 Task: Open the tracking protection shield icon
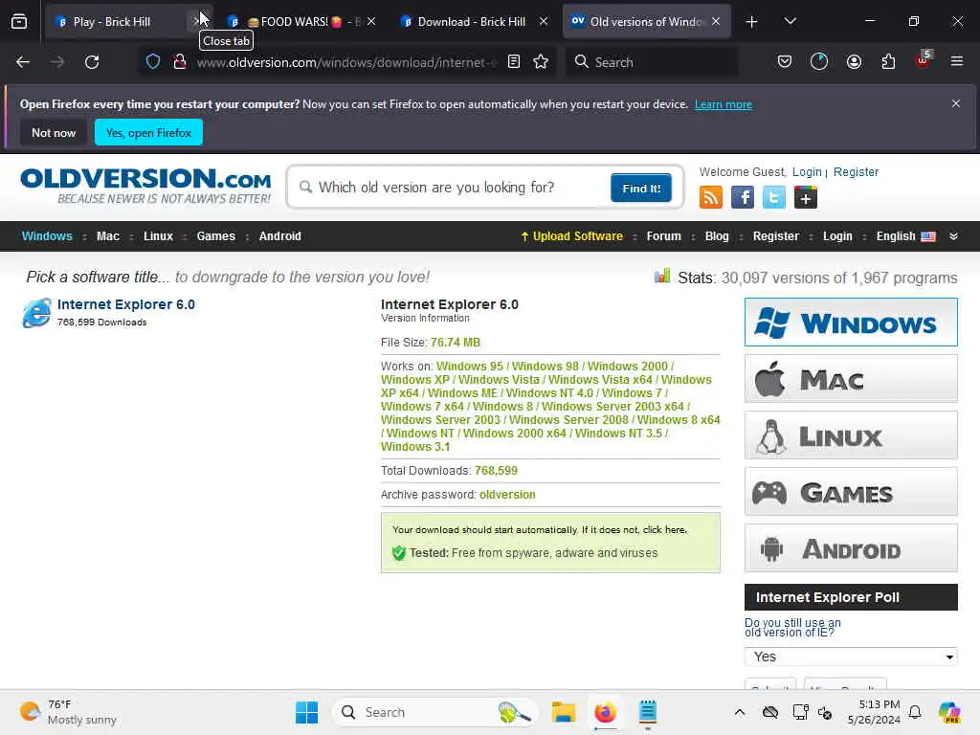pyautogui.click(x=153, y=62)
